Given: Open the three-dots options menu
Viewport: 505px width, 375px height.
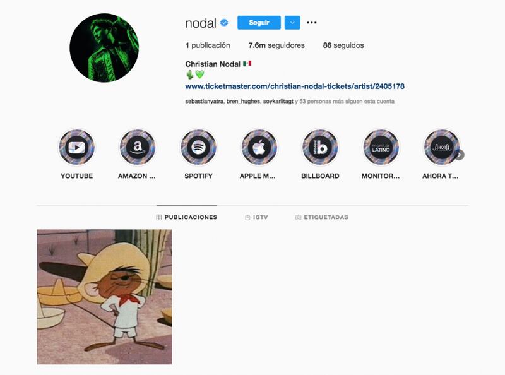Looking at the screenshot, I should click(x=311, y=23).
